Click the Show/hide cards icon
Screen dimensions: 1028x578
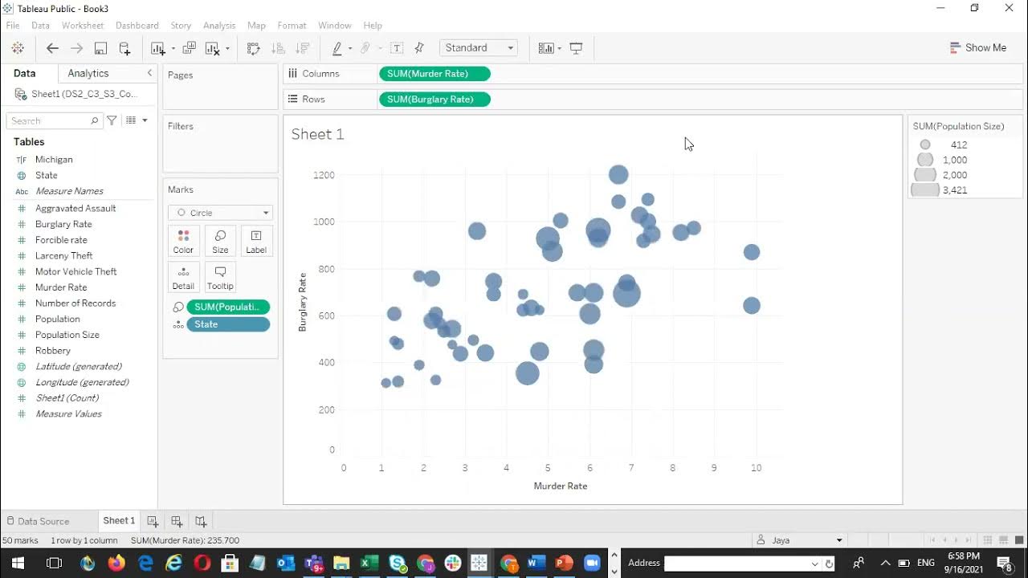[546, 48]
